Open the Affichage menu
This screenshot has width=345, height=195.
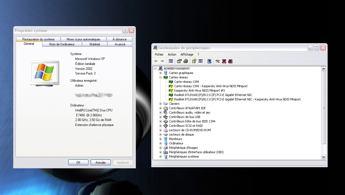187,54
